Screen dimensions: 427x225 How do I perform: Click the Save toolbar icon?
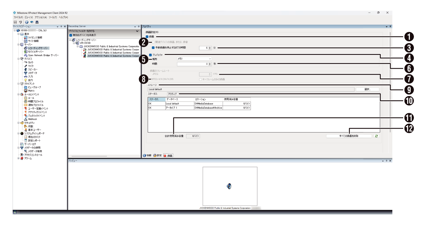15,22
